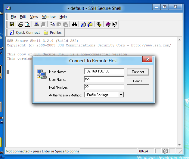Screen dimensions: 189x159
Task: Click the Connect computer toolbar icon
Action: (x=36, y=24)
